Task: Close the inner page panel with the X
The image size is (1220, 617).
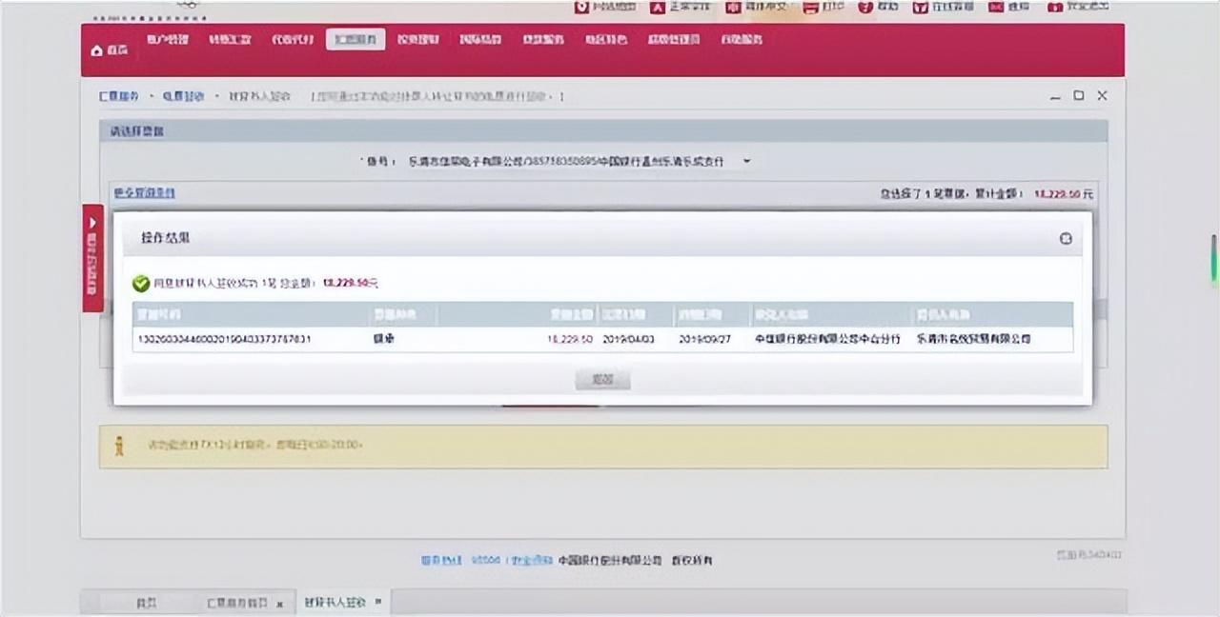Action: click(x=1102, y=95)
